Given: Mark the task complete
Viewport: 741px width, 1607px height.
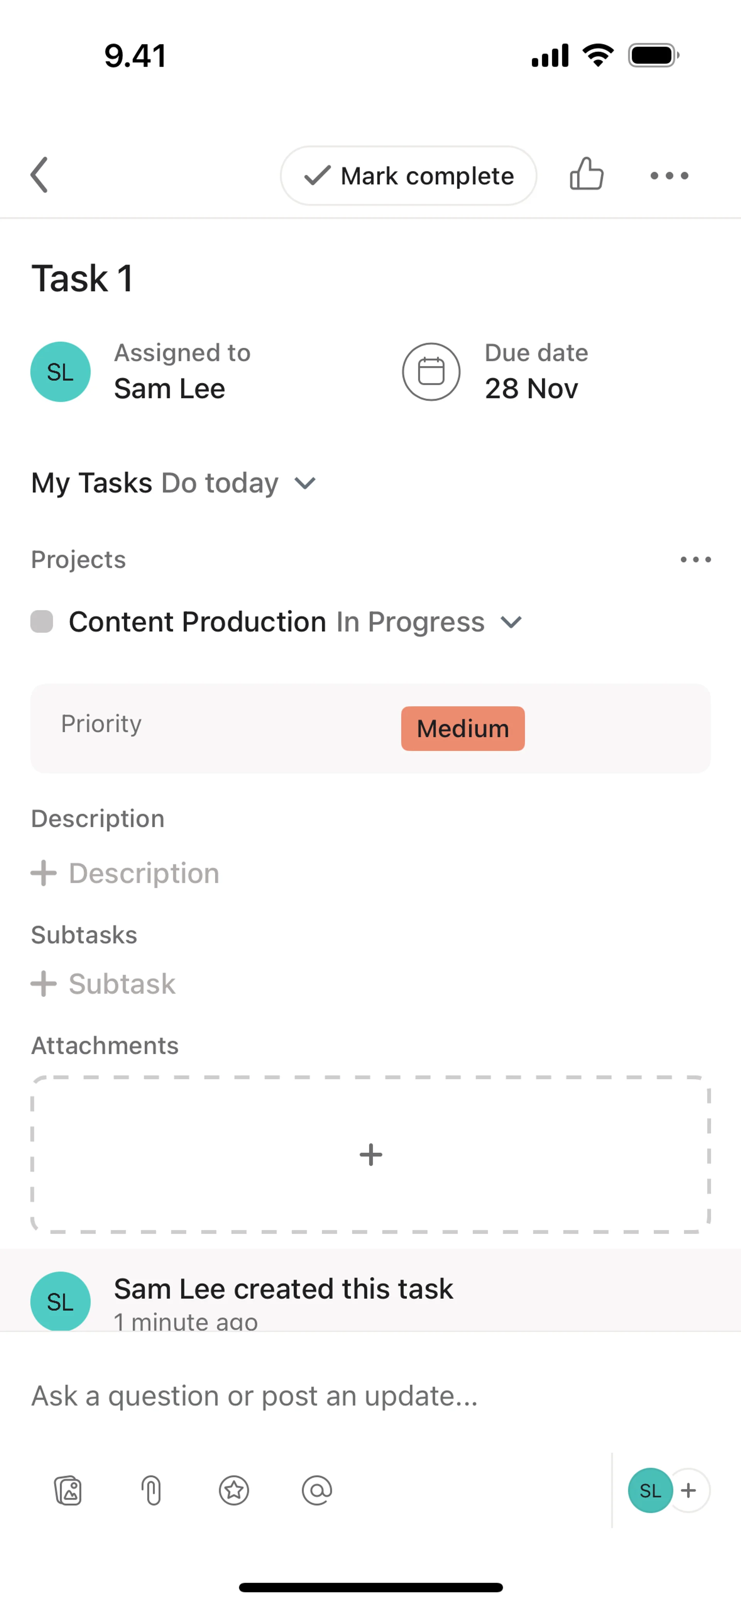Looking at the screenshot, I should 409,176.
